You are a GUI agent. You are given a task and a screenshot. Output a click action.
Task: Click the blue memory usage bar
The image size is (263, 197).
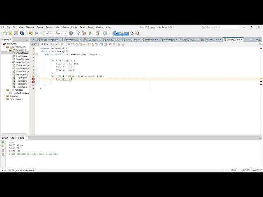(121, 33)
